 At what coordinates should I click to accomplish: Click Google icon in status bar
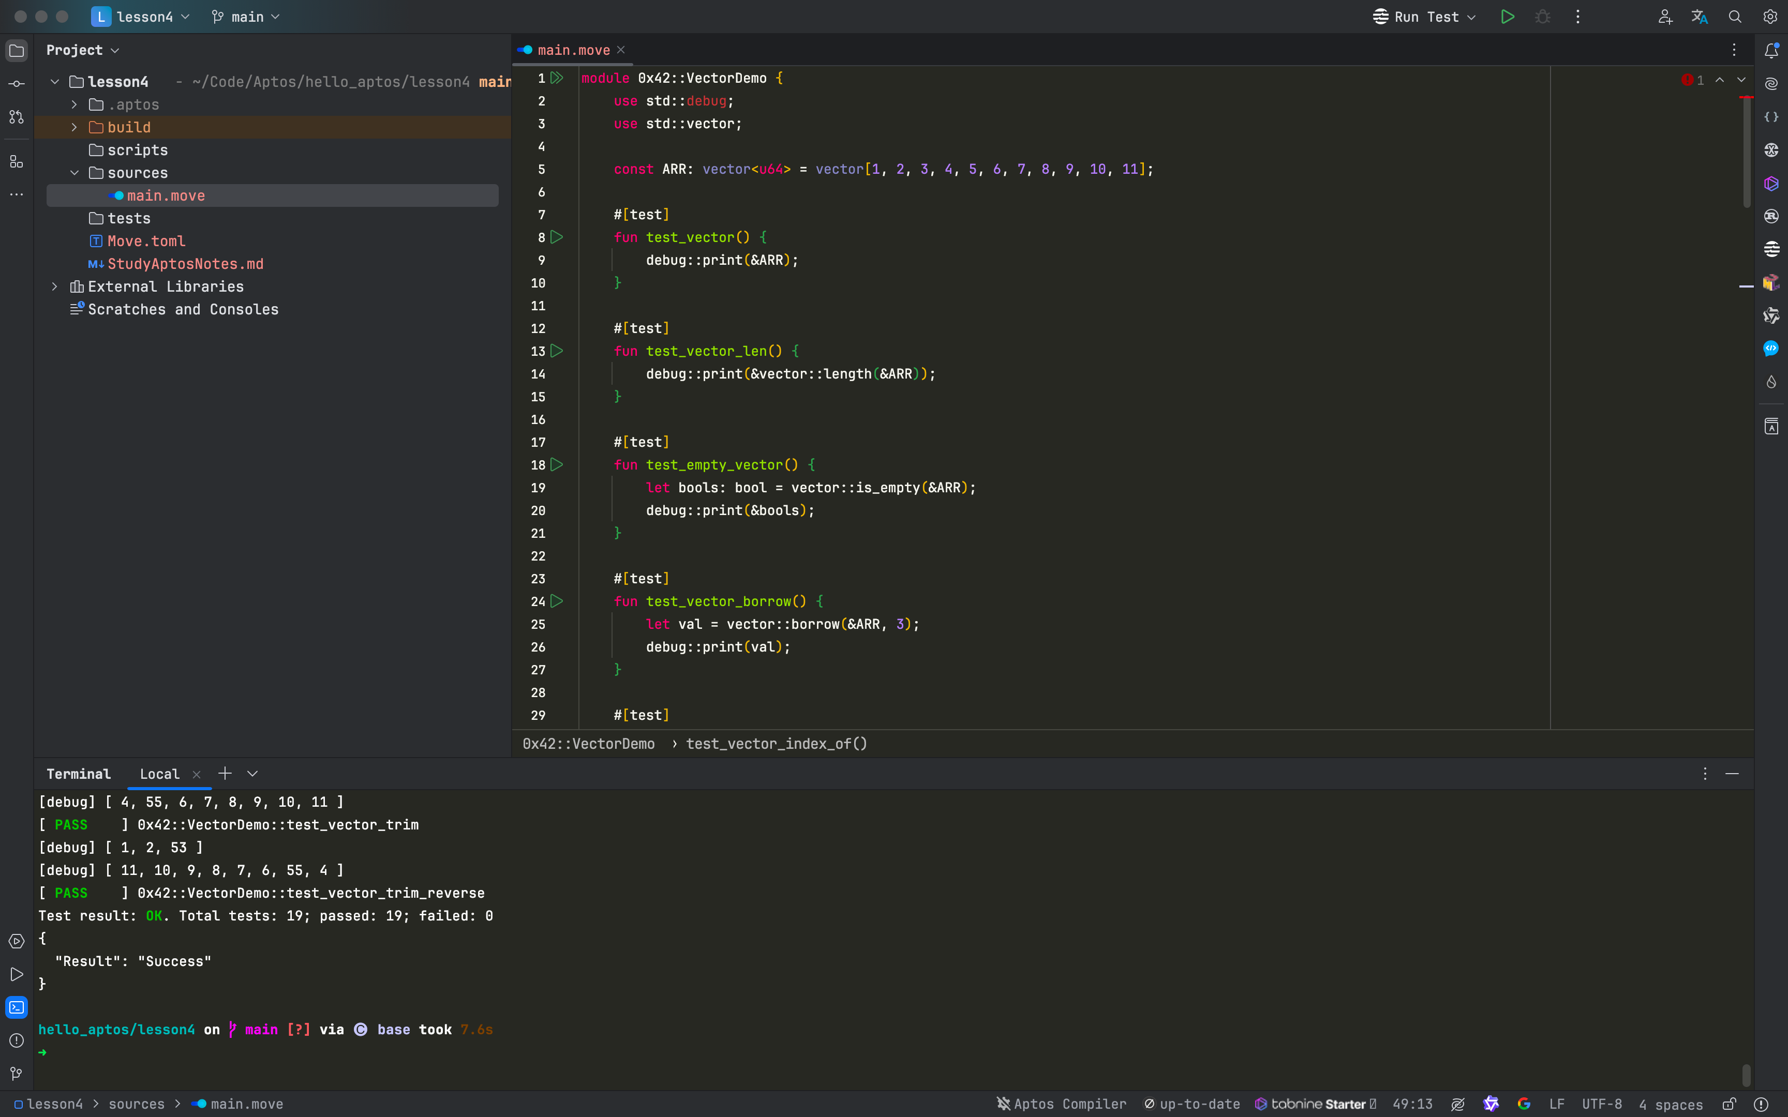1524,1104
